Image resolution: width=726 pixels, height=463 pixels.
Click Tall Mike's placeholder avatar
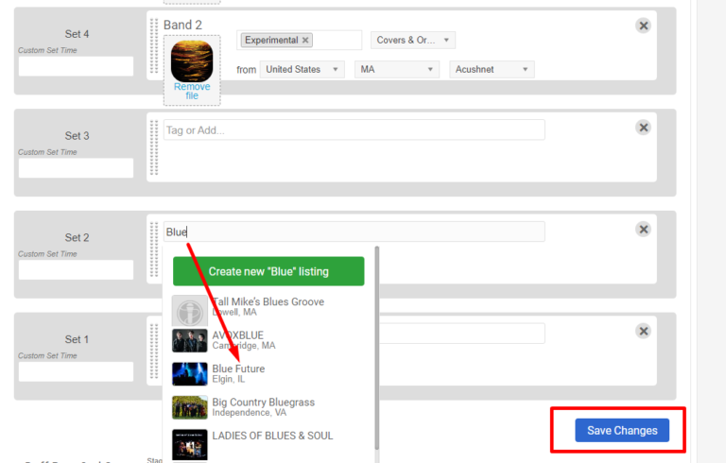click(190, 311)
